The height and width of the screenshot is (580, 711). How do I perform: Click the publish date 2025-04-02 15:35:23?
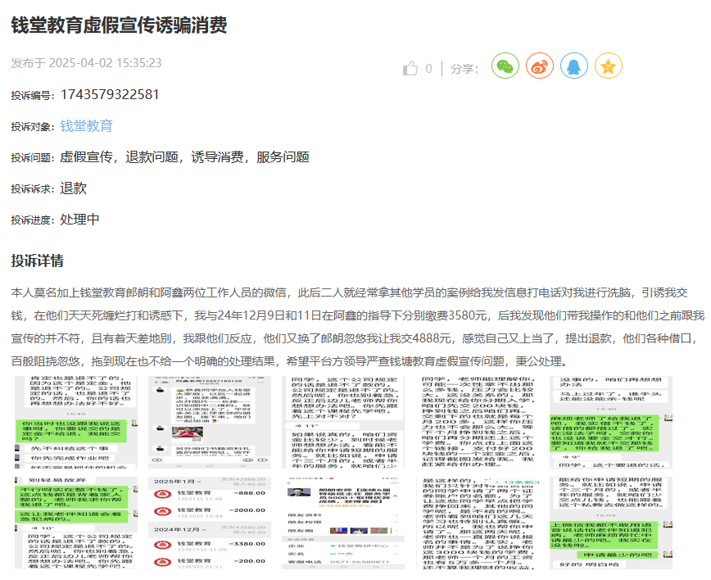pyautogui.click(x=105, y=62)
